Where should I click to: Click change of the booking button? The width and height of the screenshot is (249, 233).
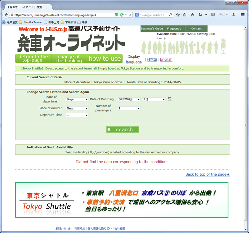pyautogui.click(x=69, y=59)
